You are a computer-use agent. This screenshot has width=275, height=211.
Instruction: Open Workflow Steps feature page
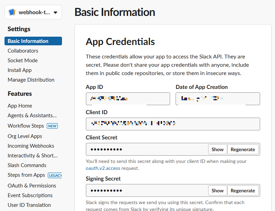click(x=26, y=126)
